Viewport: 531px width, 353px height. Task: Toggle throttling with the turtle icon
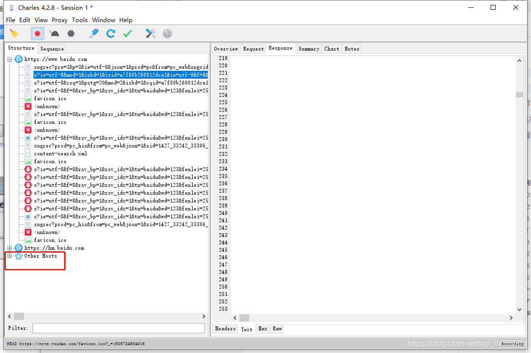click(54, 33)
